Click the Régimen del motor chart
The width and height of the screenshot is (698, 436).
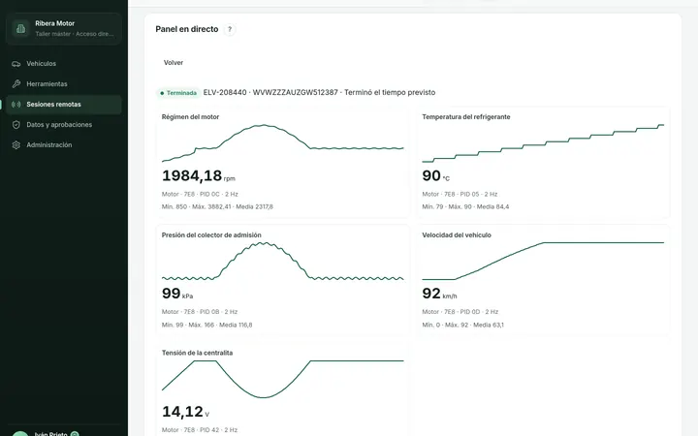pyautogui.click(x=283, y=143)
